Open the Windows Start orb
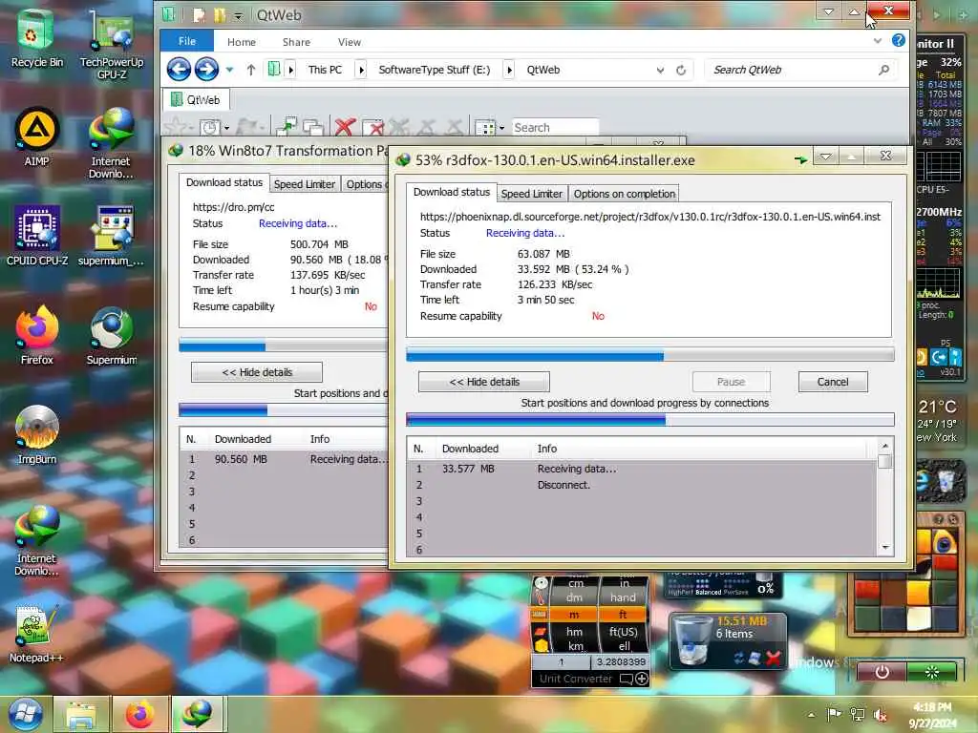 (25, 714)
